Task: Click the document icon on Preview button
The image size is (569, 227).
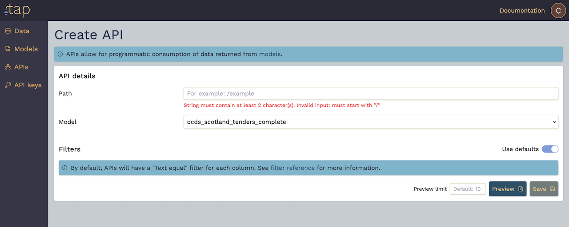Action: 521,189
